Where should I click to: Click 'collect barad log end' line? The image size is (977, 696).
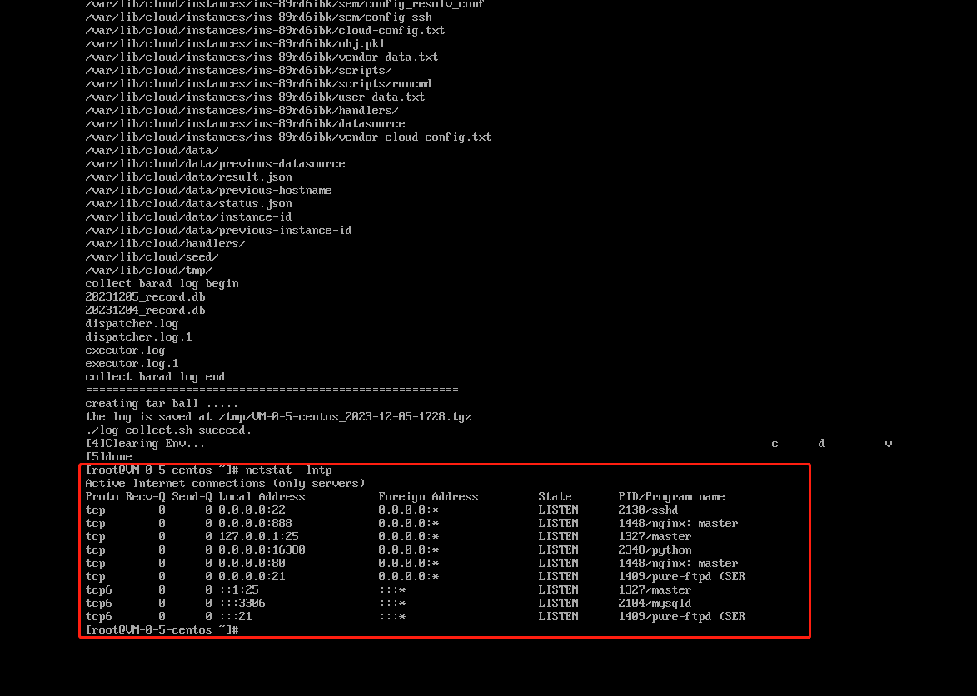155,376
